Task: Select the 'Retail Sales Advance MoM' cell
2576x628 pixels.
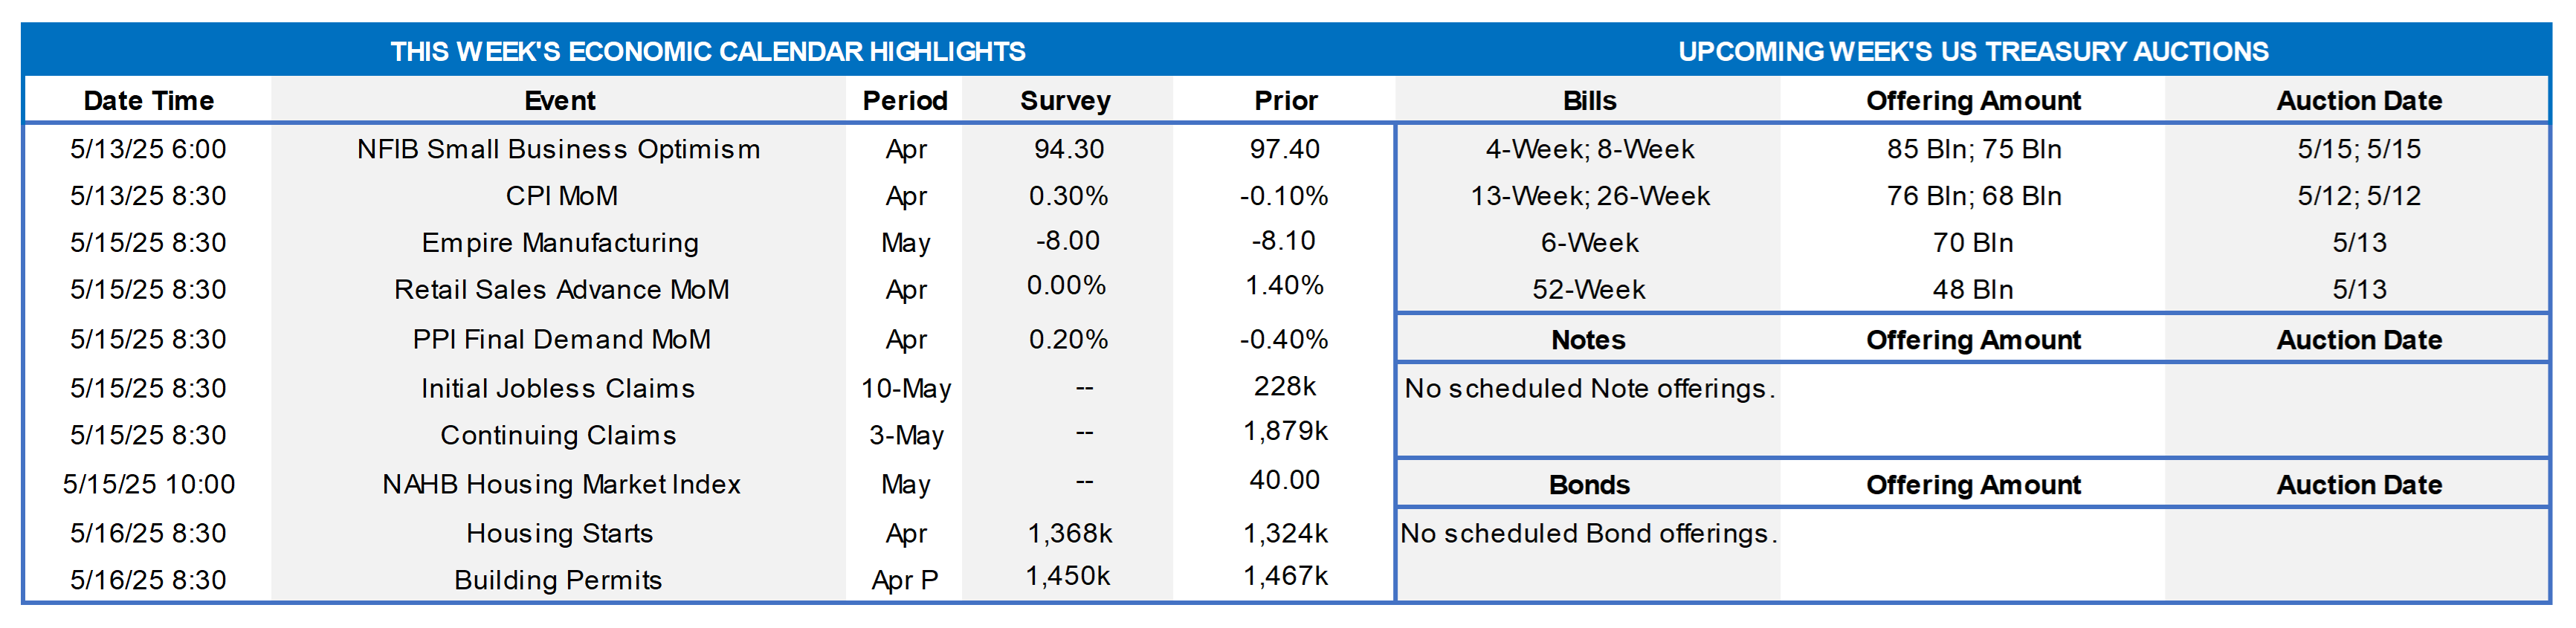Action: [x=561, y=290]
